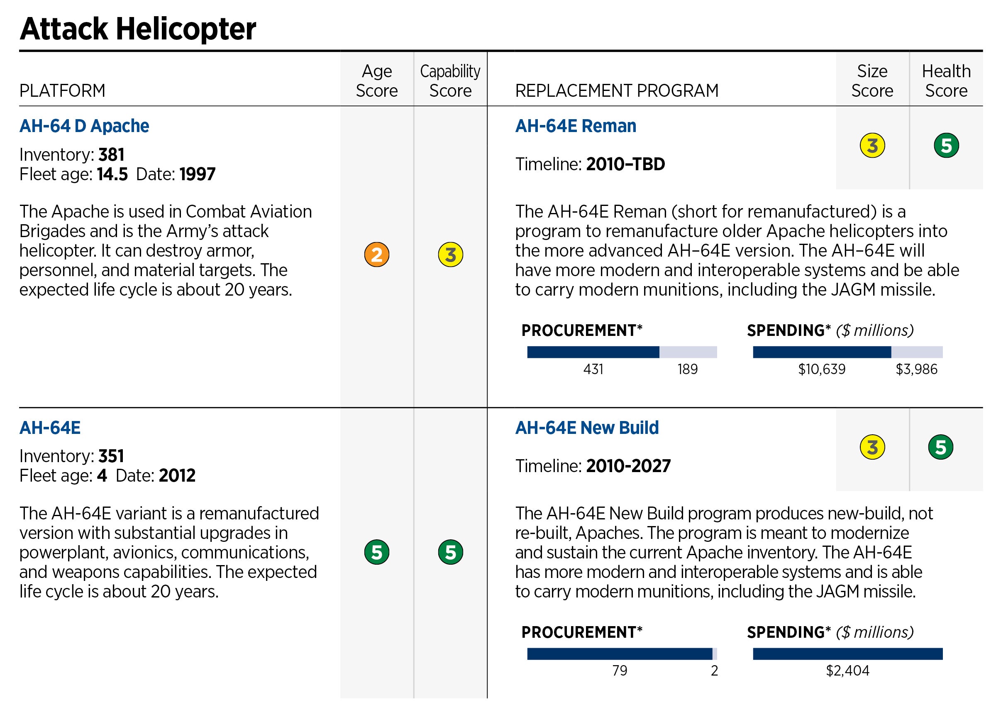The width and height of the screenshot is (996, 710).
Task: Click the Capability Score column header
Action: 450,81
